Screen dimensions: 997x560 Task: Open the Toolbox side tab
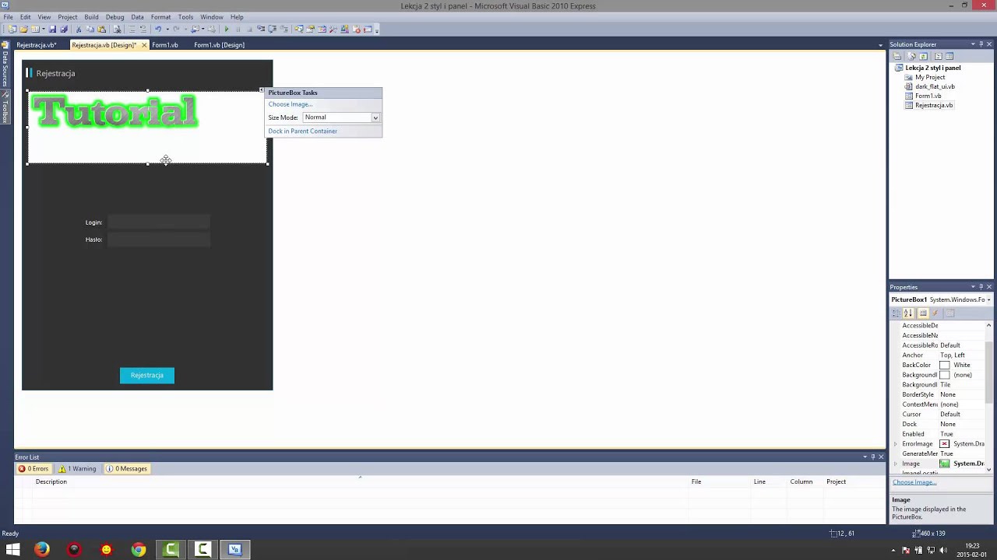coord(5,107)
